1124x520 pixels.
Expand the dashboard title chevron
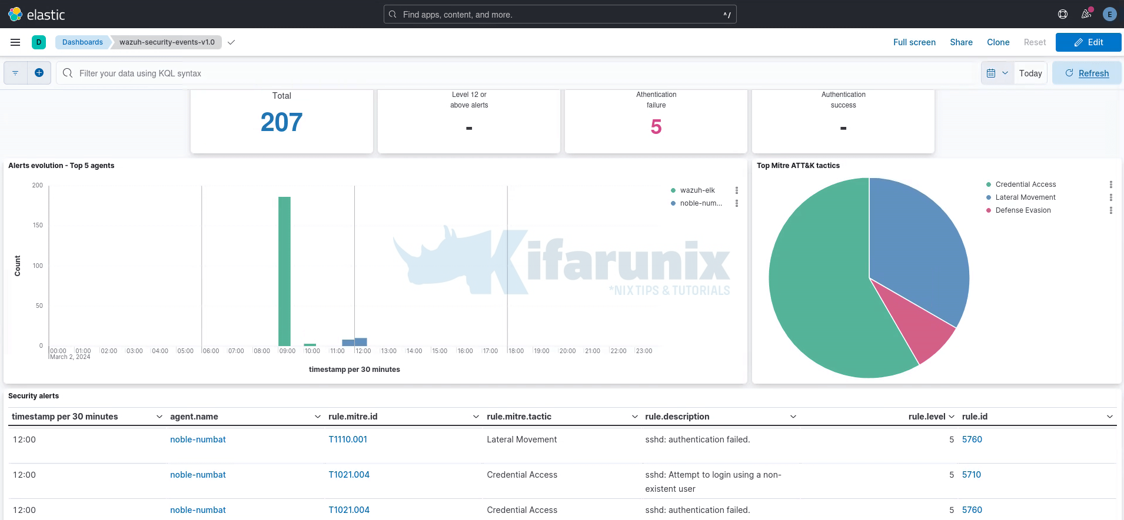coord(231,42)
